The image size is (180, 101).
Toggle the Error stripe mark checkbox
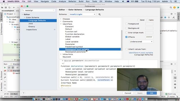click(126, 33)
